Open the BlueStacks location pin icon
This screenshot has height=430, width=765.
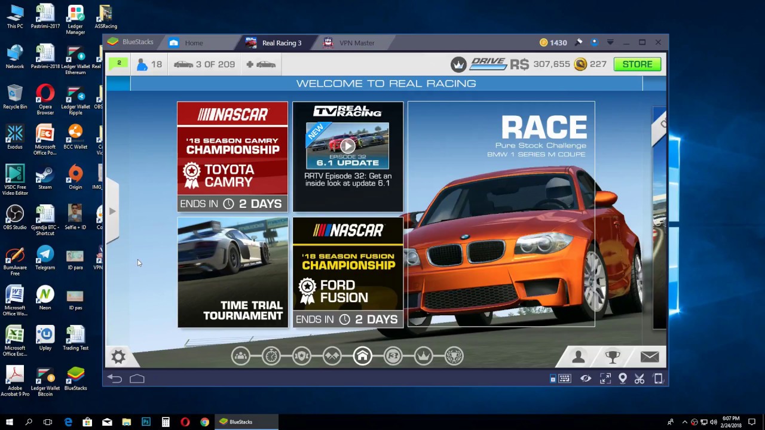(x=623, y=379)
